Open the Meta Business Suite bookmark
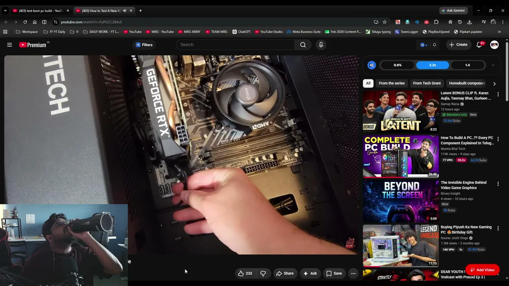 [x=303, y=32]
